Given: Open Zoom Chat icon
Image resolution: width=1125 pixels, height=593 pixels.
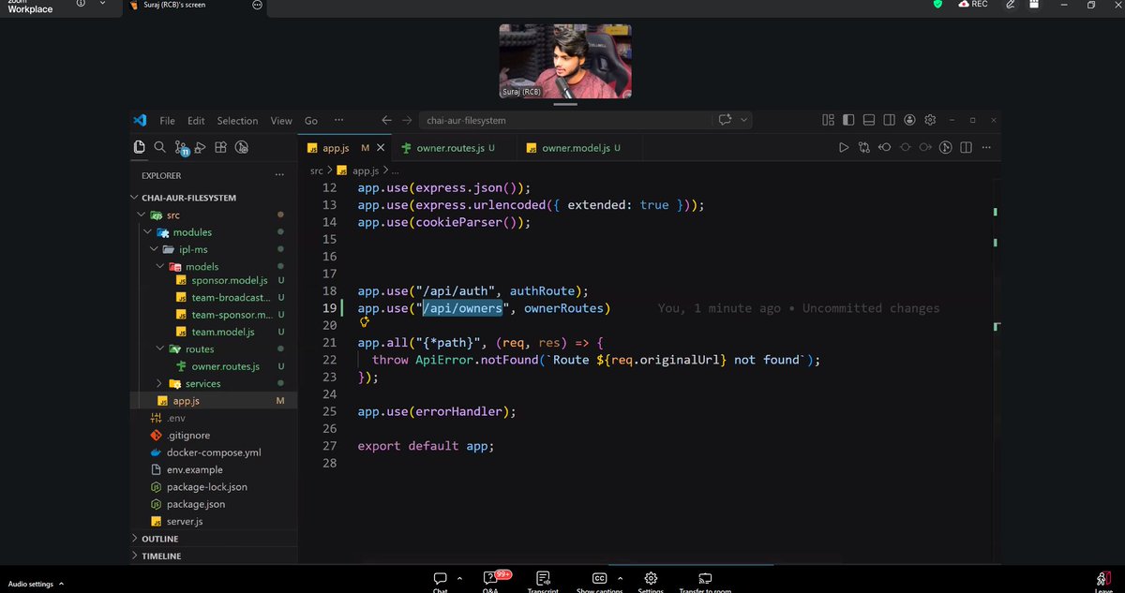Looking at the screenshot, I should point(440,579).
